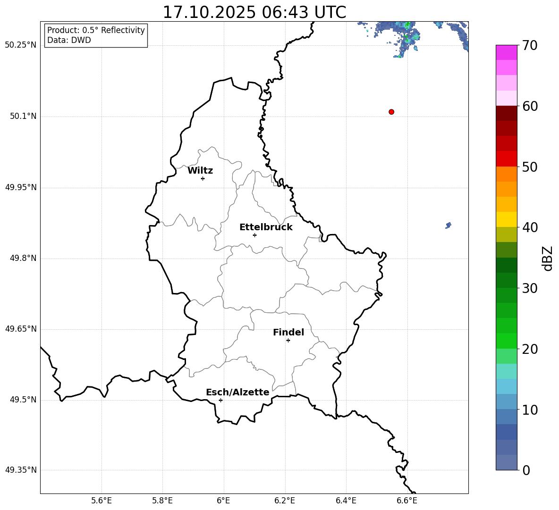Viewport: 559px width, 510px height.
Task: Click the colorbar tick label "20"
Action: pos(530,349)
